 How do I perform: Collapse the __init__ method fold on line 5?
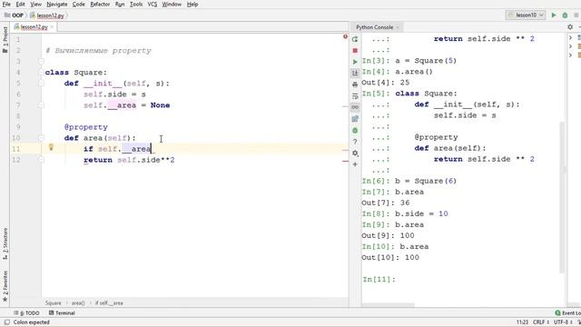click(41, 83)
